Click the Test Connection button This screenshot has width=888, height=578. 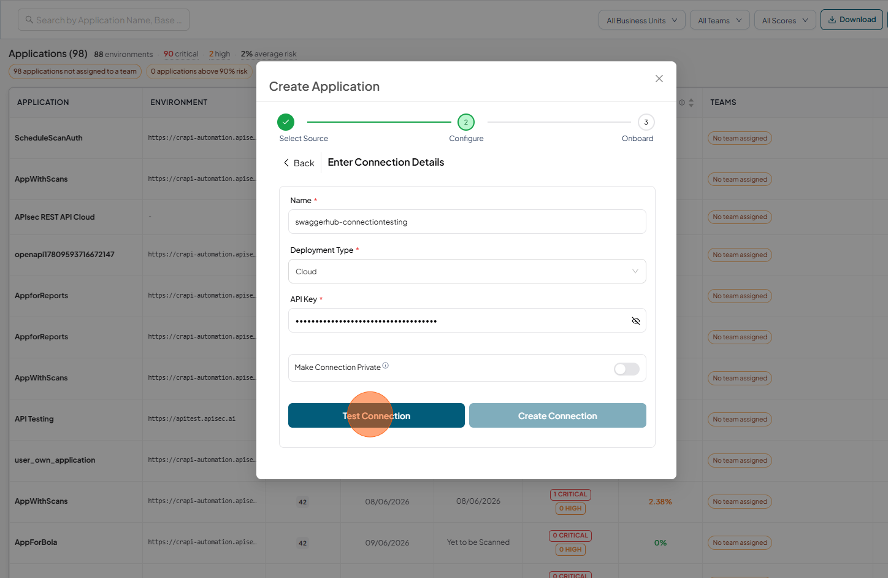[x=377, y=415]
